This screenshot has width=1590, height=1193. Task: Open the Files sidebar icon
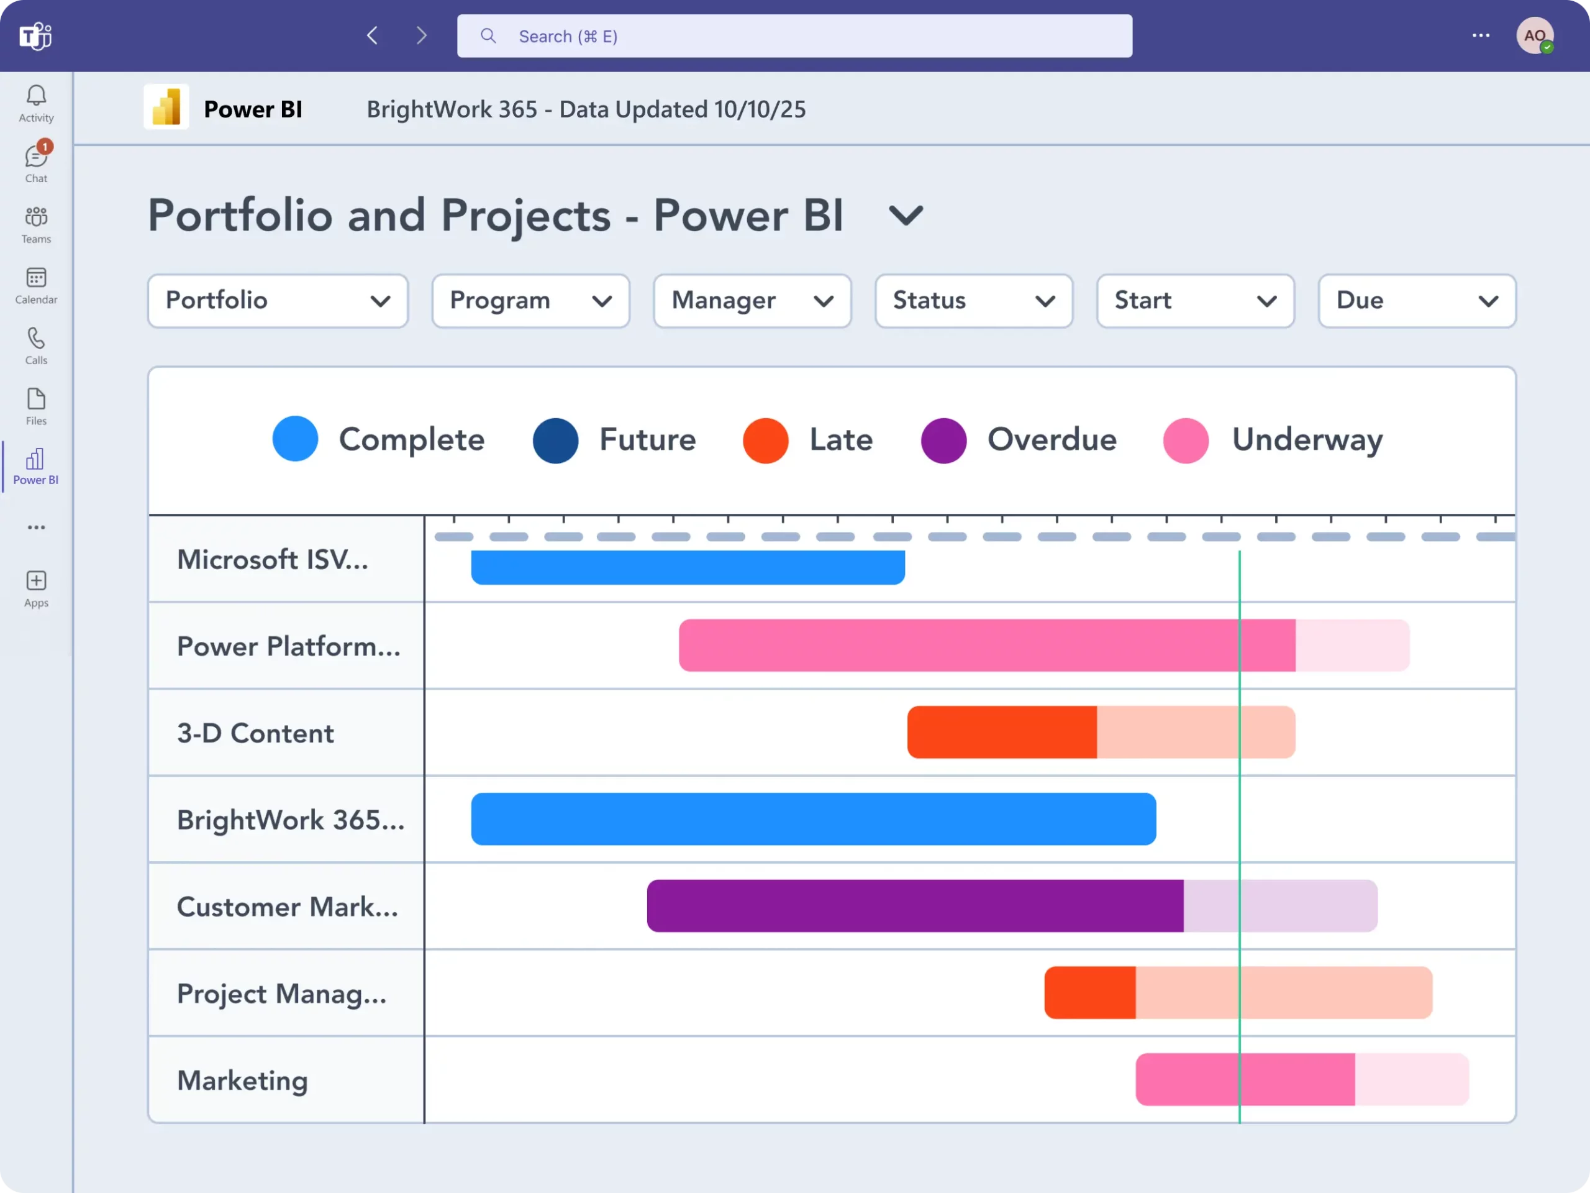[x=36, y=406]
